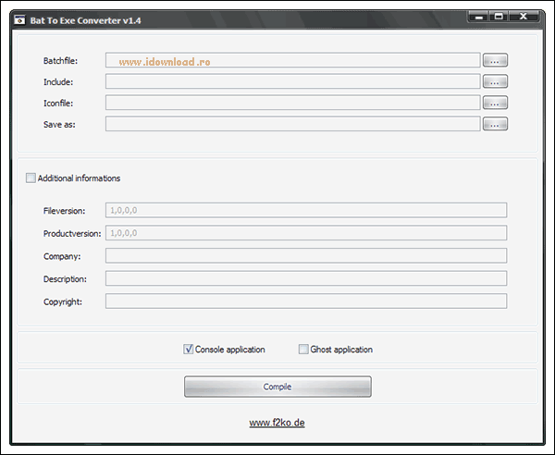555x455 pixels.
Task: Browse for Include file with ellipsis button
Action: tap(495, 81)
